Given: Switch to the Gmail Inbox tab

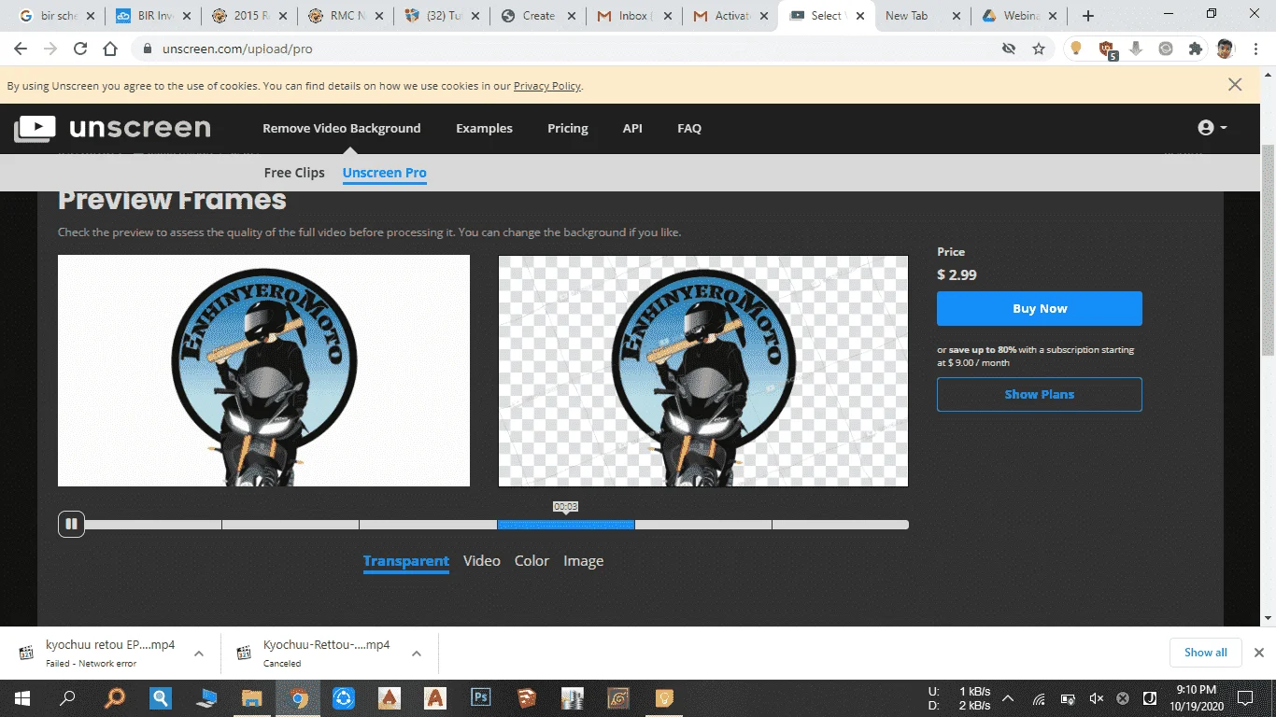Looking at the screenshot, I should click(x=632, y=16).
